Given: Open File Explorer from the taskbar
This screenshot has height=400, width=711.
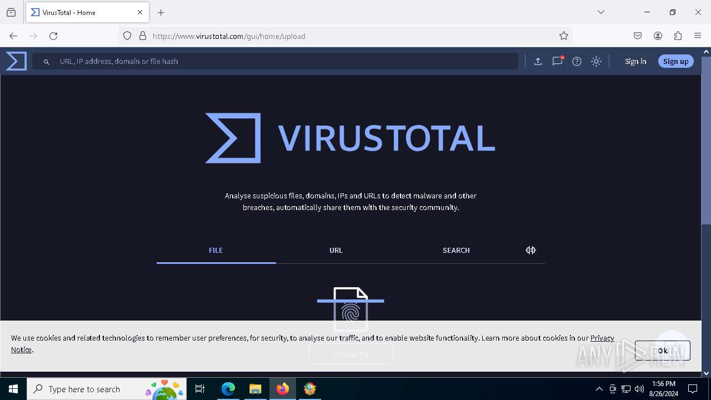Looking at the screenshot, I should pyautogui.click(x=255, y=389).
